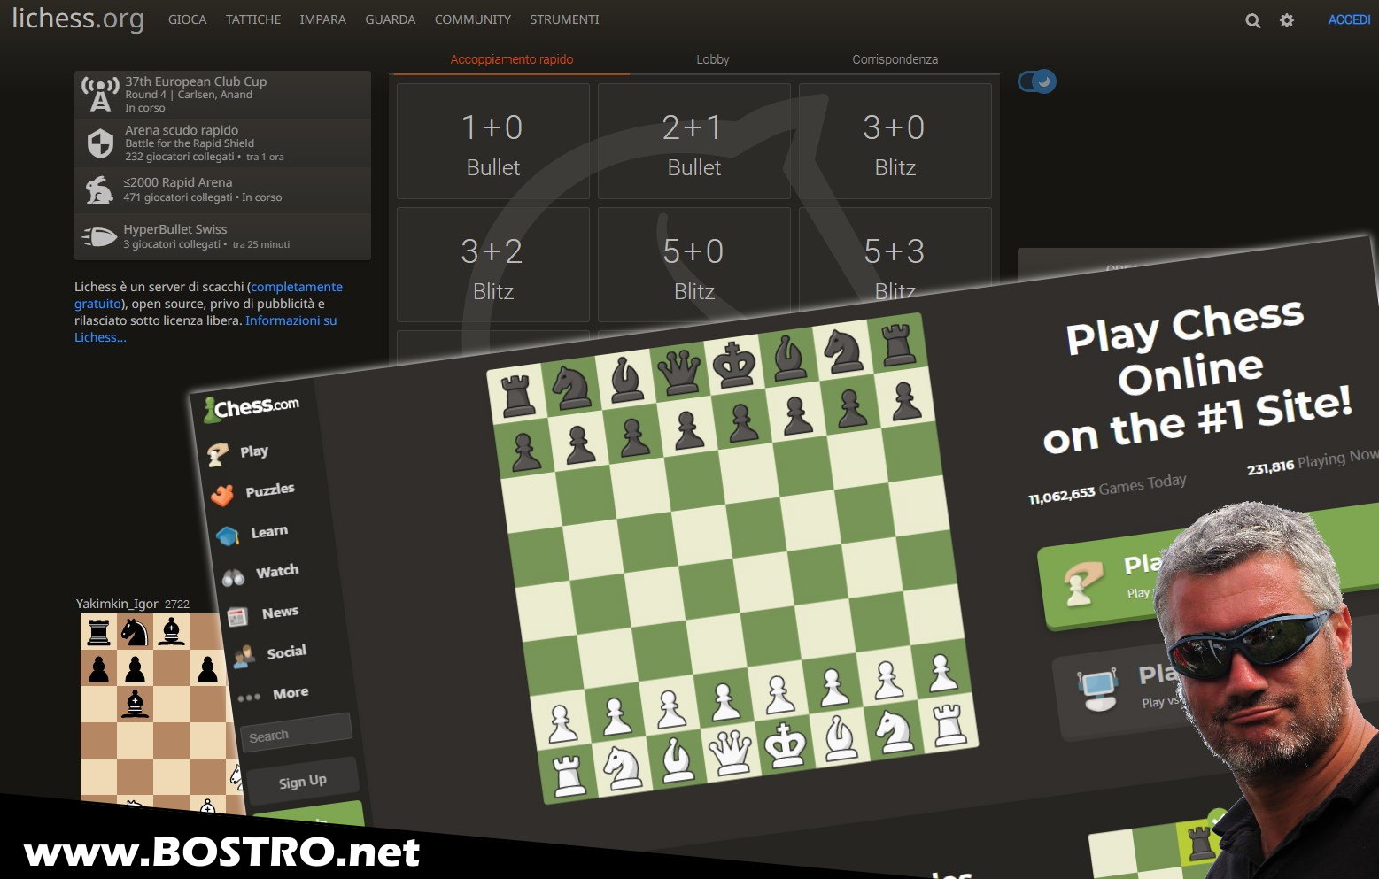The image size is (1379, 879).
Task: Open the completamente gratuito link
Action: coord(297,287)
